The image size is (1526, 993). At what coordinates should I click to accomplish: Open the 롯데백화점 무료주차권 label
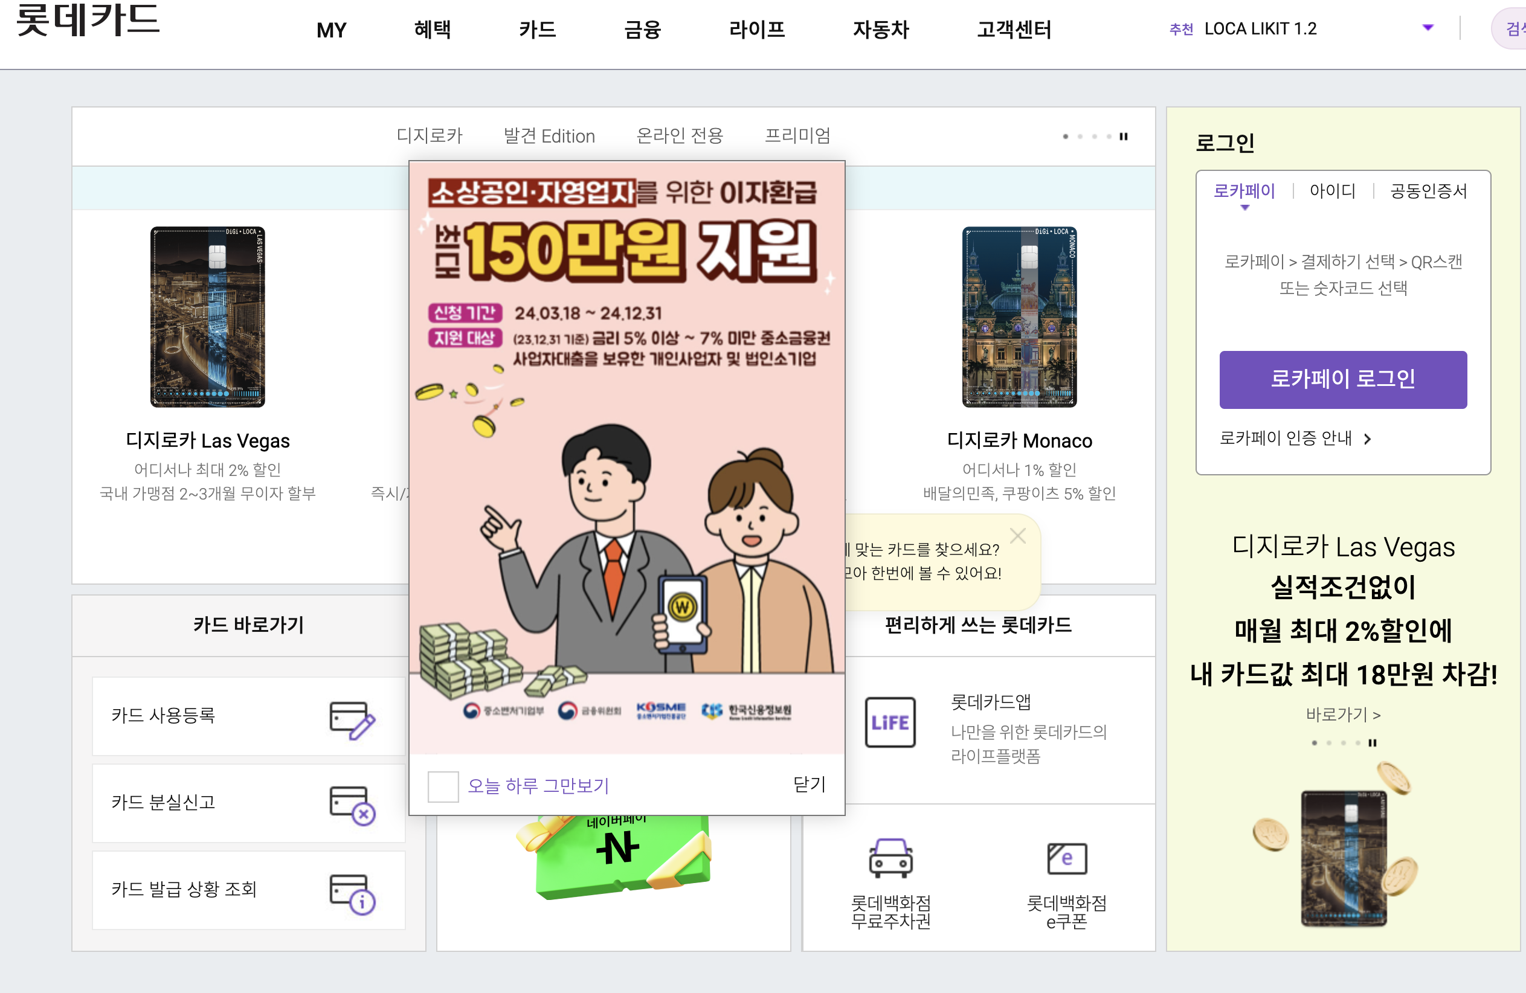point(890,911)
